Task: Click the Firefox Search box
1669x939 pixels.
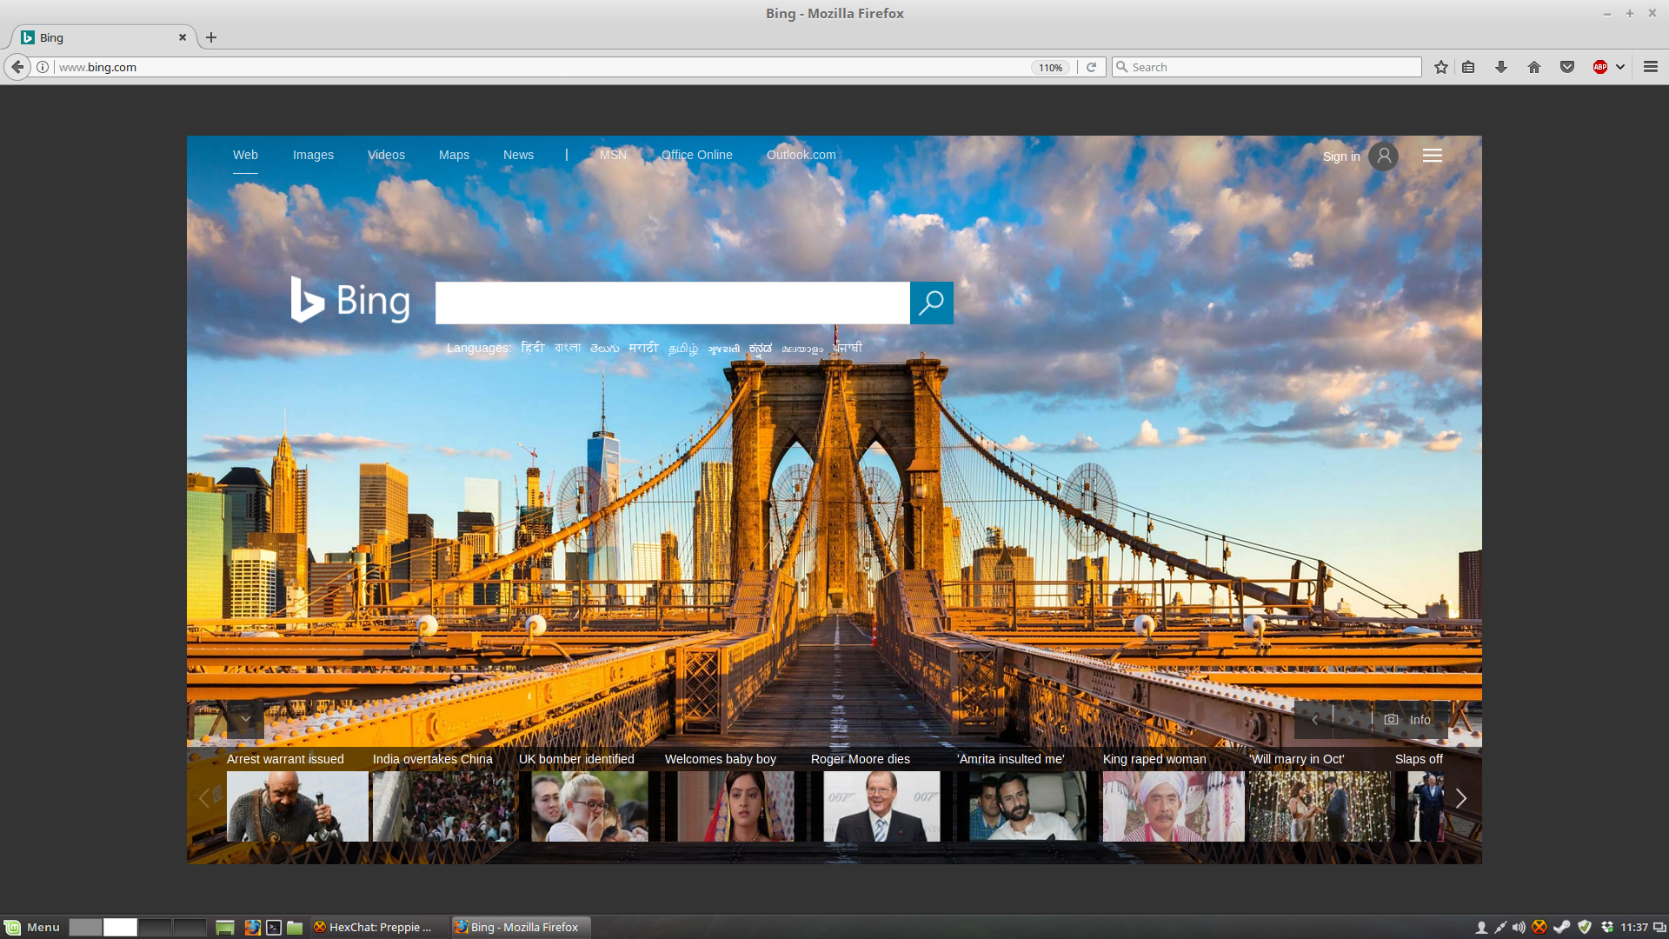Action: tap(1267, 67)
